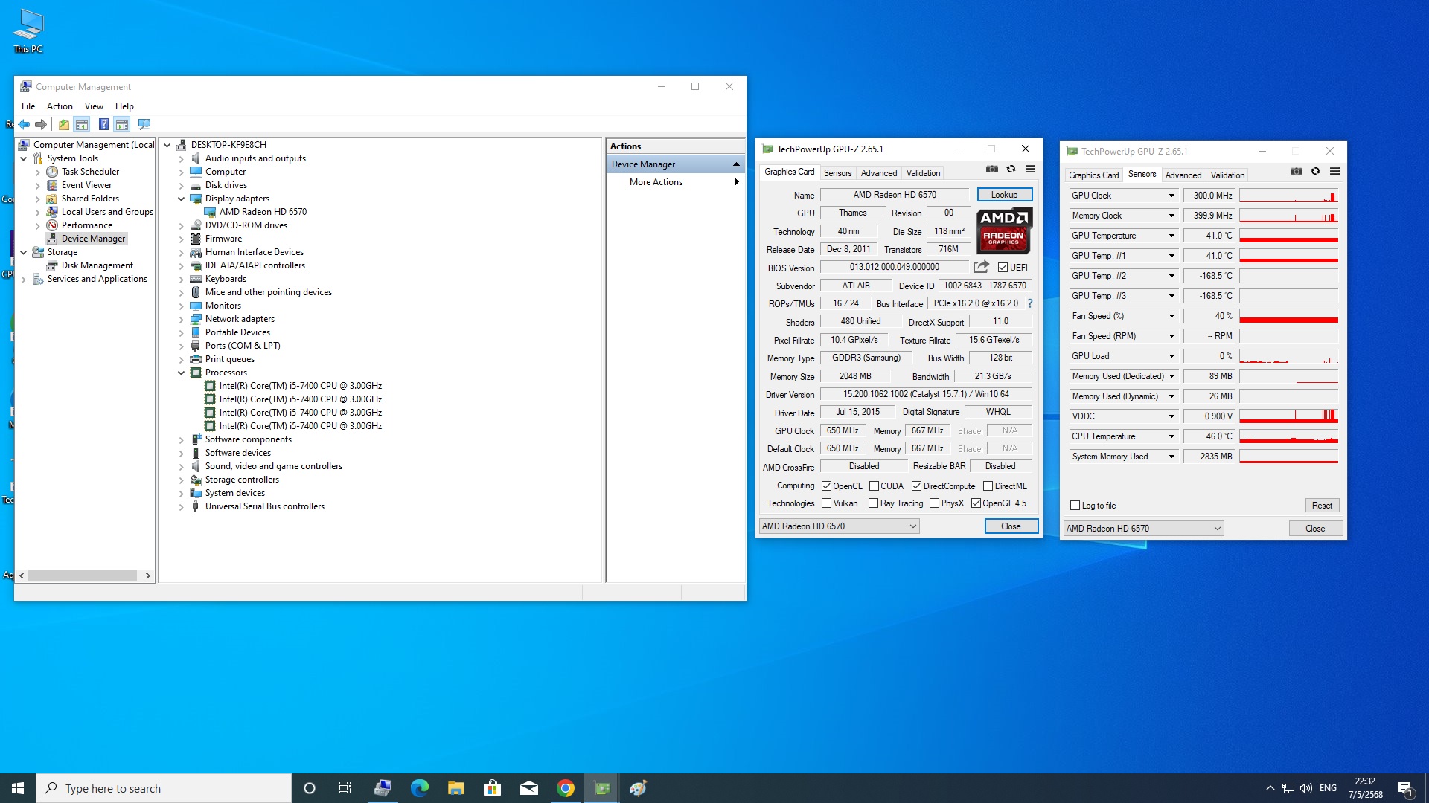Open Google Chrome from taskbar
The image size is (1429, 803).
click(566, 788)
